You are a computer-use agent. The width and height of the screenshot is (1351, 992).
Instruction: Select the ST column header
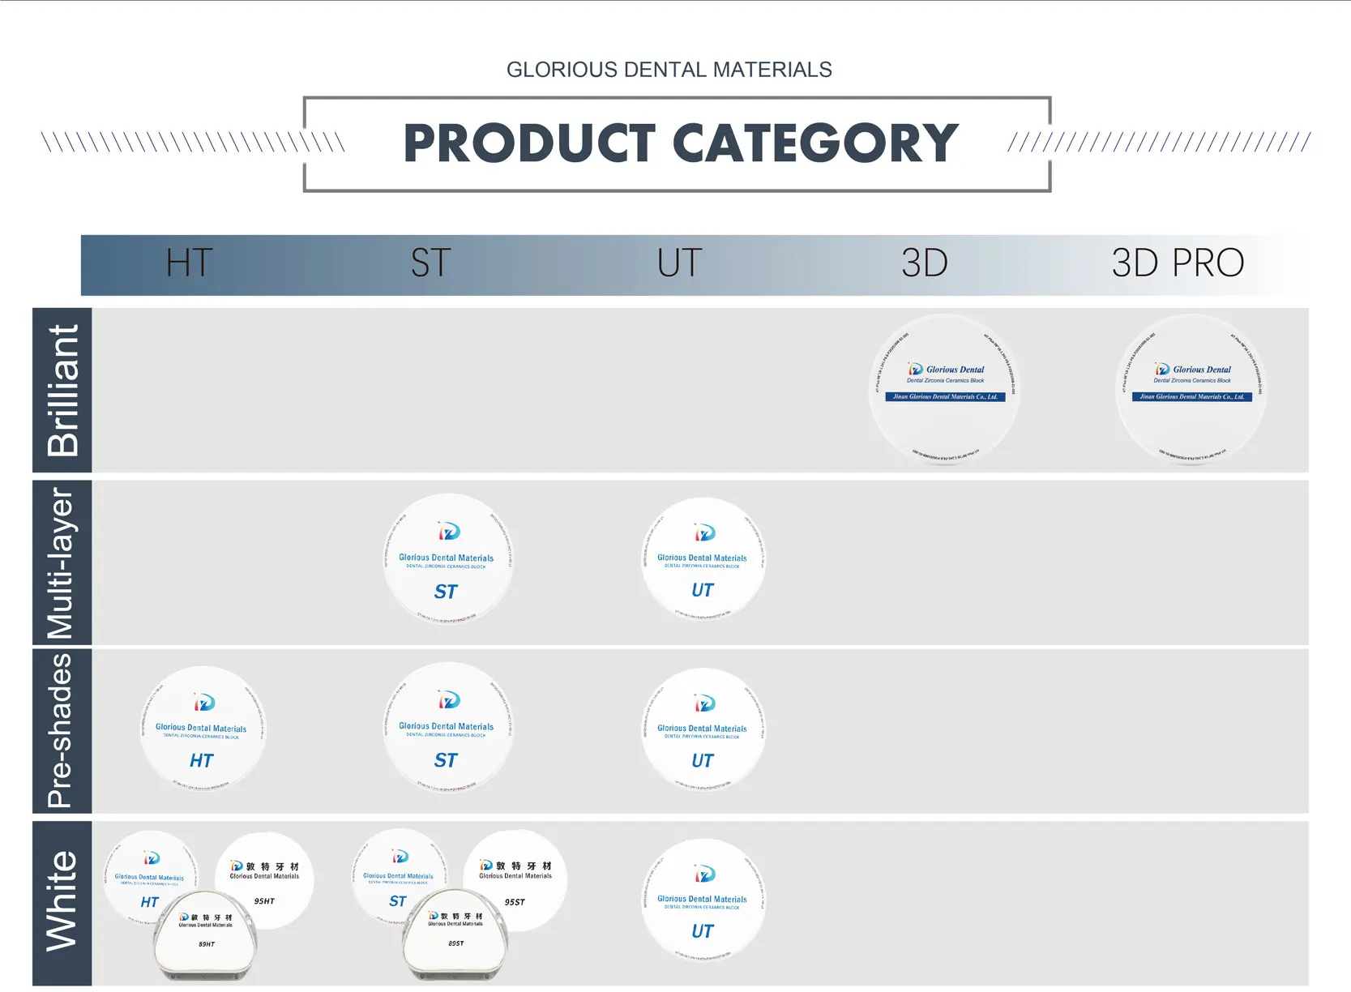[430, 263]
